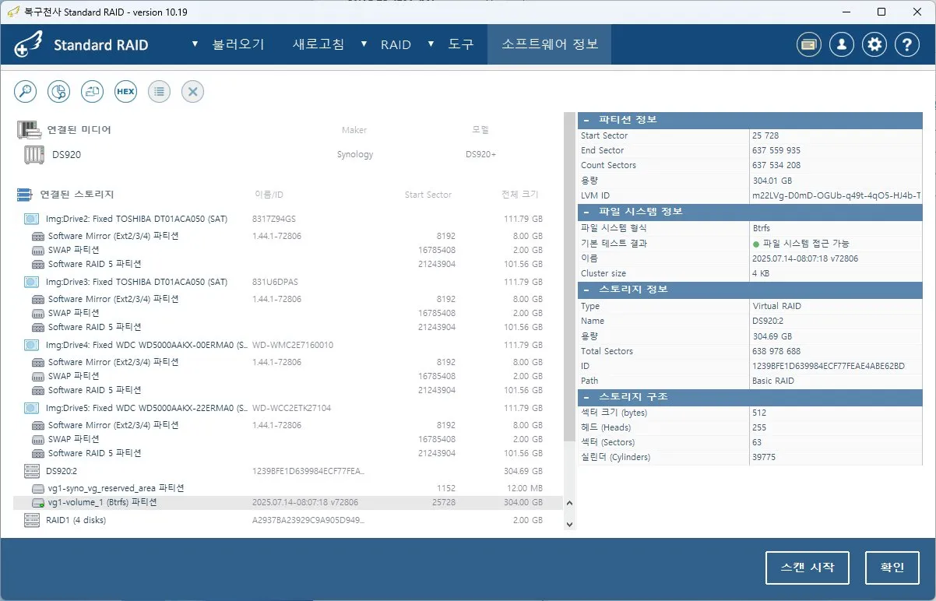Click the Img:Drive5 disk icon
936x601 pixels.
(31, 408)
